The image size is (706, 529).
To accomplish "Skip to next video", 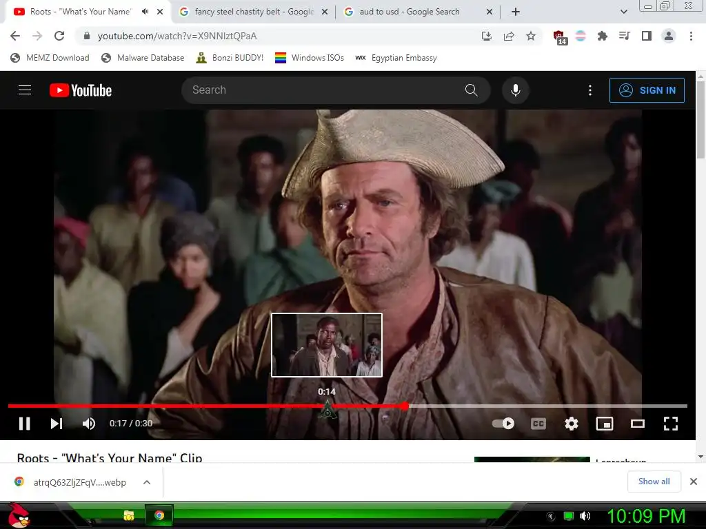I will (57, 424).
